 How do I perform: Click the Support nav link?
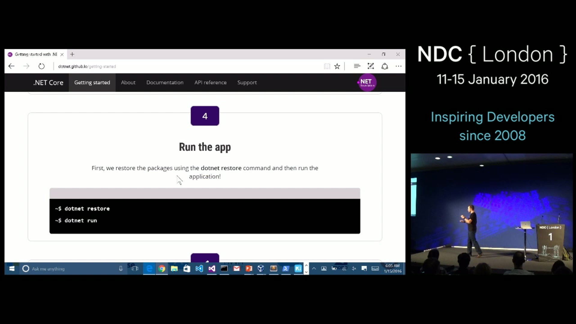point(247,82)
